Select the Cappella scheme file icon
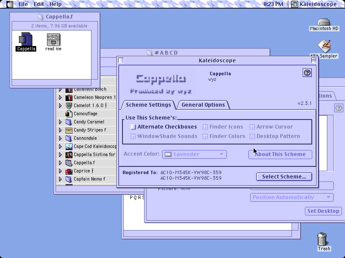345x258 pixels. pyautogui.click(x=26, y=39)
